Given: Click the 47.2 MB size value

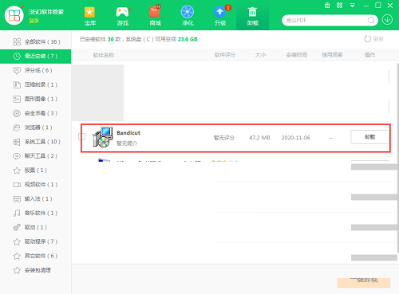Looking at the screenshot, I should pos(259,138).
